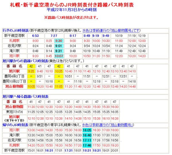Click the 14:48 last arrival at 旭山動物園
The width and height of the screenshot is (172, 155).
(132, 87)
